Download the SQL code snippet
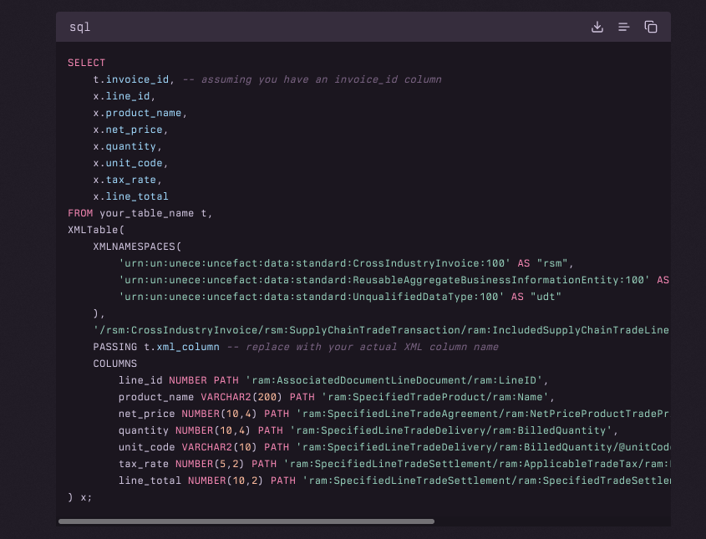 pyautogui.click(x=597, y=27)
